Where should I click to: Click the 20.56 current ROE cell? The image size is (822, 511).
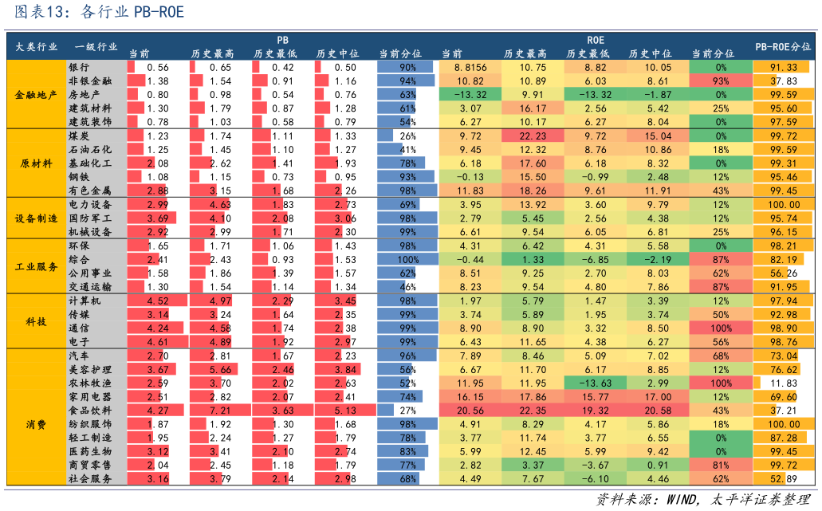[469, 410]
